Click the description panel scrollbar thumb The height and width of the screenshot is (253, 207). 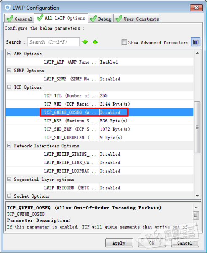tap(196, 215)
